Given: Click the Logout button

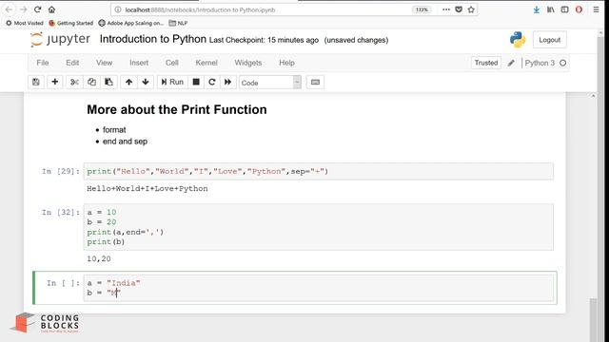Looking at the screenshot, I should tap(550, 40).
